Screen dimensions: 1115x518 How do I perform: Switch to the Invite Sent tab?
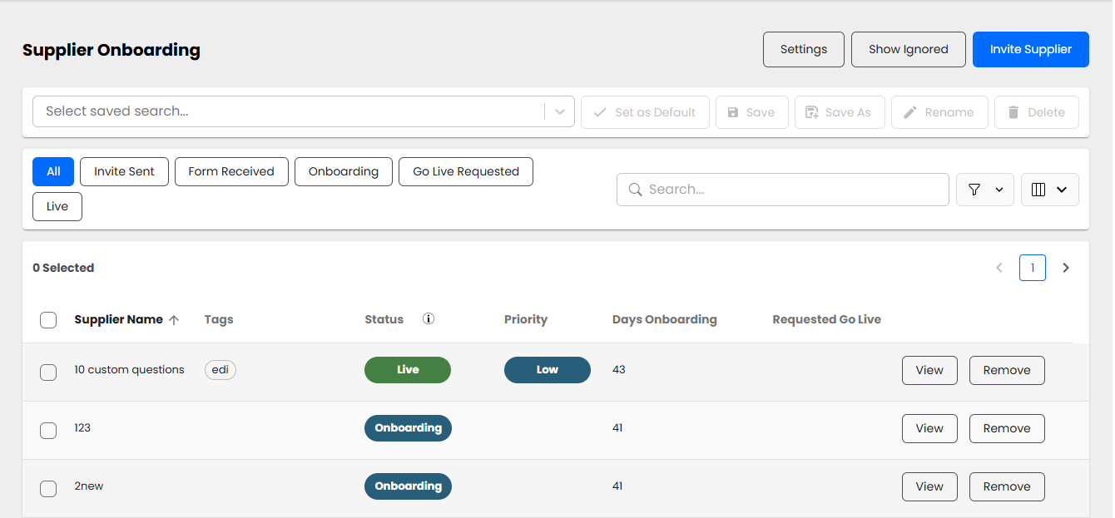tap(124, 171)
